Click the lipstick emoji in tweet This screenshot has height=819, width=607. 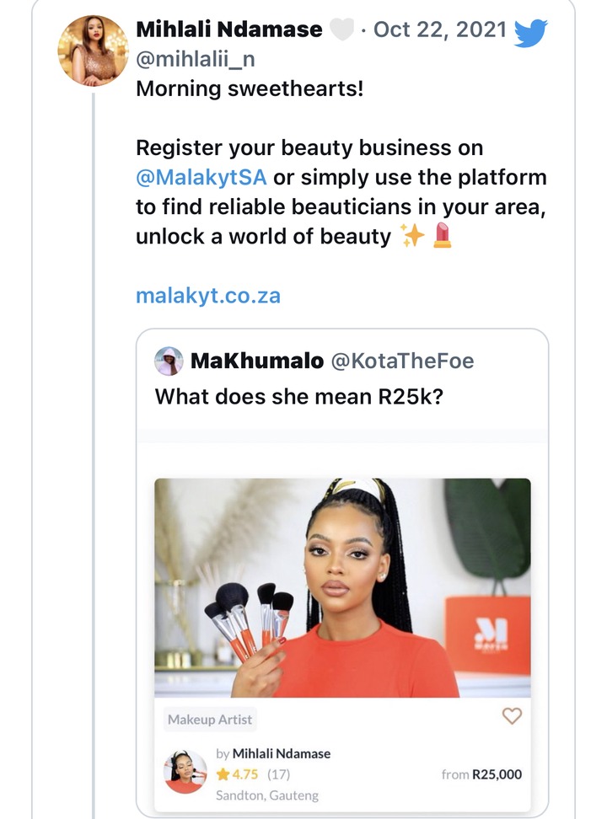pos(443,235)
